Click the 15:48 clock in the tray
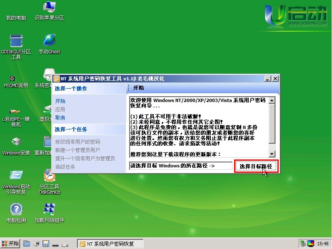This screenshot has height=249, width=332. (x=323, y=244)
